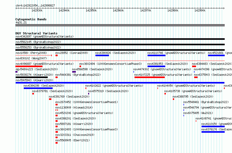Click the blue bar under nsv6380826
This screenshot has width=232, height=153.
[x=102, y=55]
